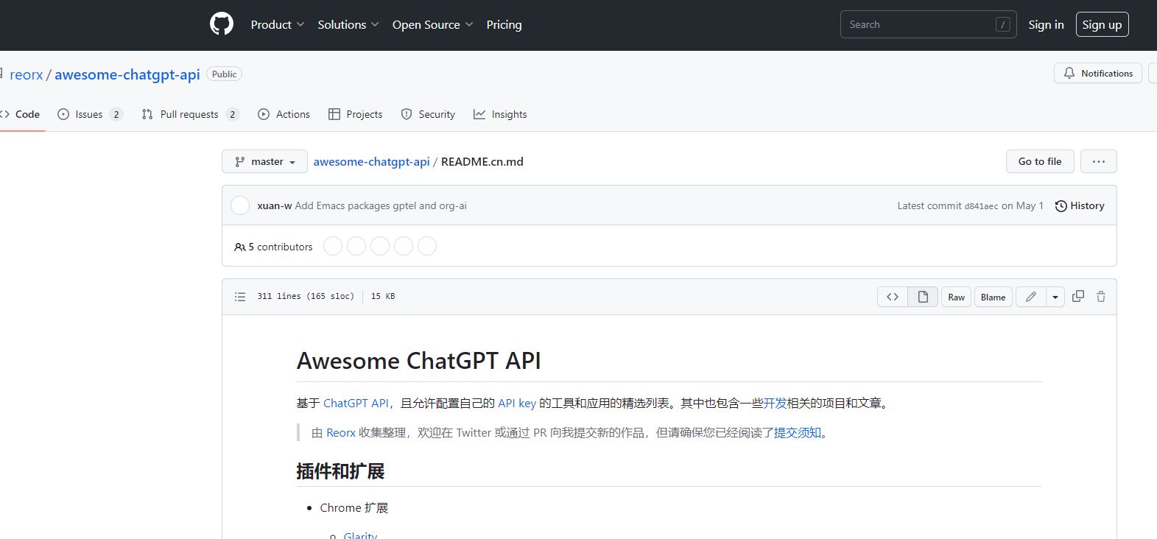Switch to the Pull requests tab

click(190, 114)
